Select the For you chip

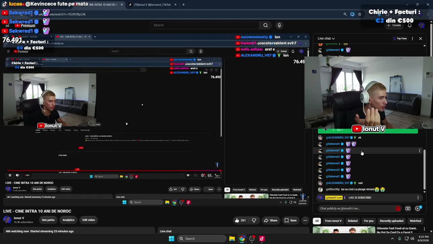point(369,221)
